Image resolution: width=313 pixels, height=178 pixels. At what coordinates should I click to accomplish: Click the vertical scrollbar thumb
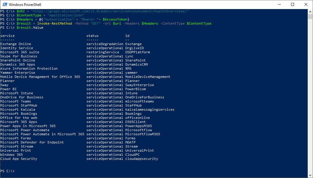[x=310, y=16]
